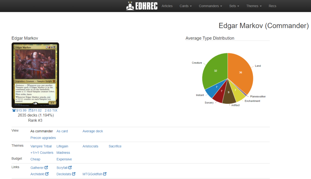Open MTGGoldfish external link icon
The width and height of the screenshot is (311, 179).
(x=105, y=174)
